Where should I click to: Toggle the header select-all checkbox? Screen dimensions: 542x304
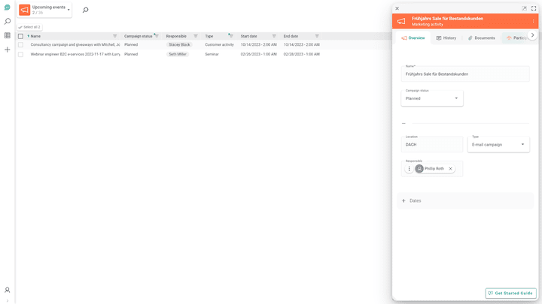(21, 36)
